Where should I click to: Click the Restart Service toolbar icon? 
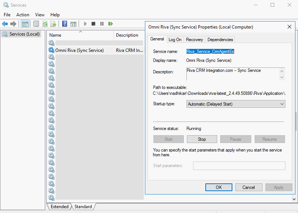tap(110, 24)
